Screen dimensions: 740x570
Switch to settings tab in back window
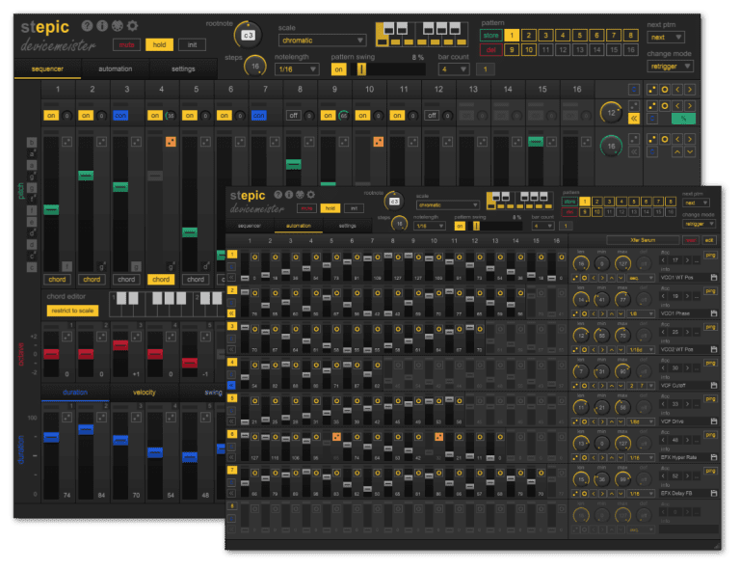click(x=183, y=68)
